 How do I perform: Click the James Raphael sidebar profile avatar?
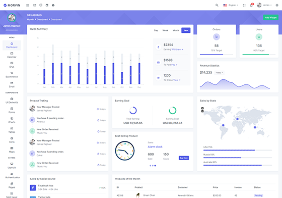point(12,18)
